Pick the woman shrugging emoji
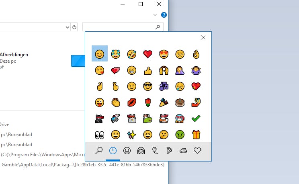This screenshot has height=184, width=299. point(196,70)
